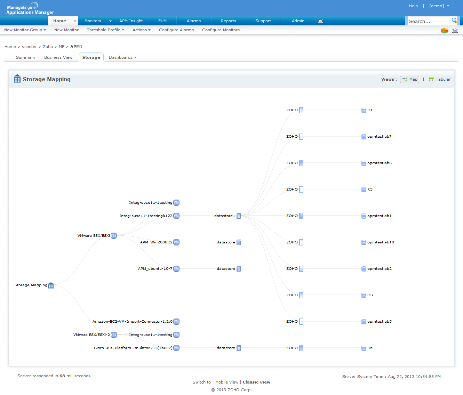The image size is (463, 395).
Task: Click the datastore icon in the APM_ubuntu-10-7 row
Action: (239, 269)
